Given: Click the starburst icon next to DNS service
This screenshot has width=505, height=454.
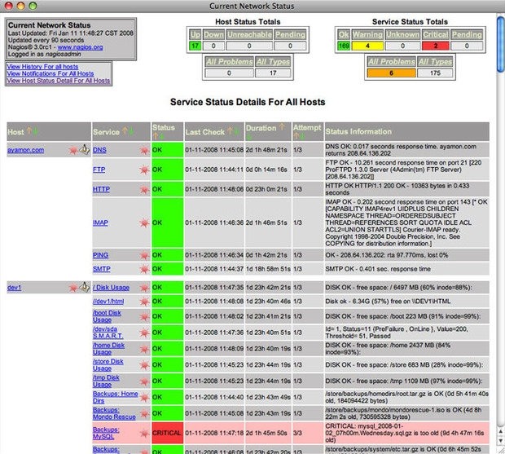Looking at the screenshot, I should pyautogui.click(x=145, y=151).
